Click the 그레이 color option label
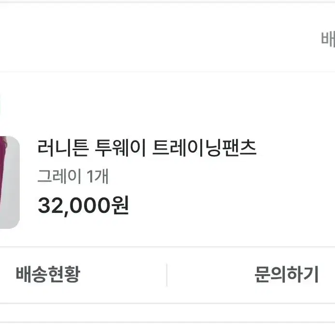 59,176
